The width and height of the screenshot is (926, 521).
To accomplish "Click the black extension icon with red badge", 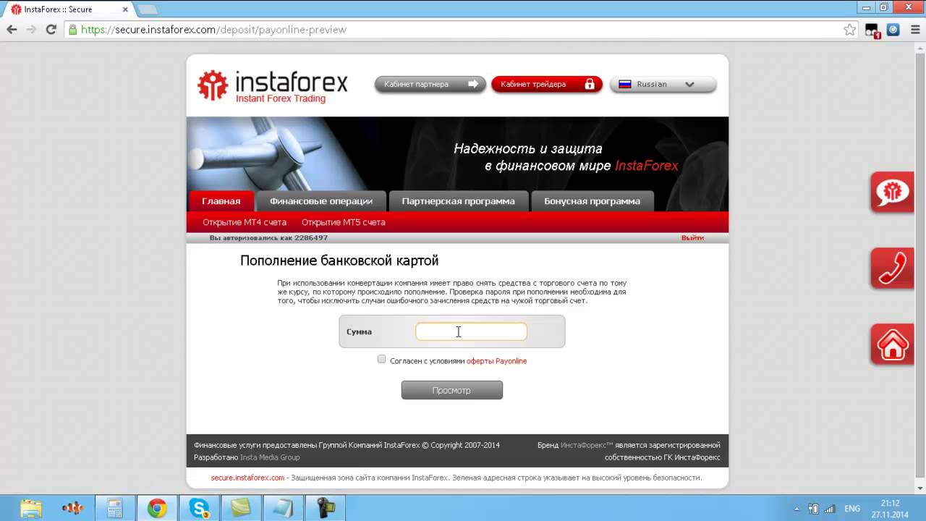I will [872, 30].
